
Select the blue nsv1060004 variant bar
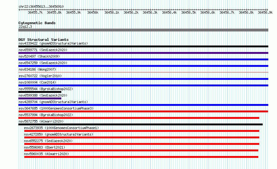(x=143, y=85)
